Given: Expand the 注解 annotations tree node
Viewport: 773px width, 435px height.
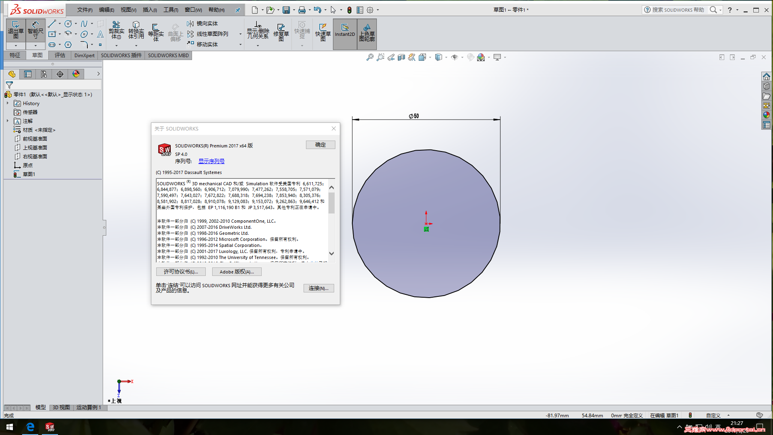Looking at the screenshot, I should pos(8,121).
